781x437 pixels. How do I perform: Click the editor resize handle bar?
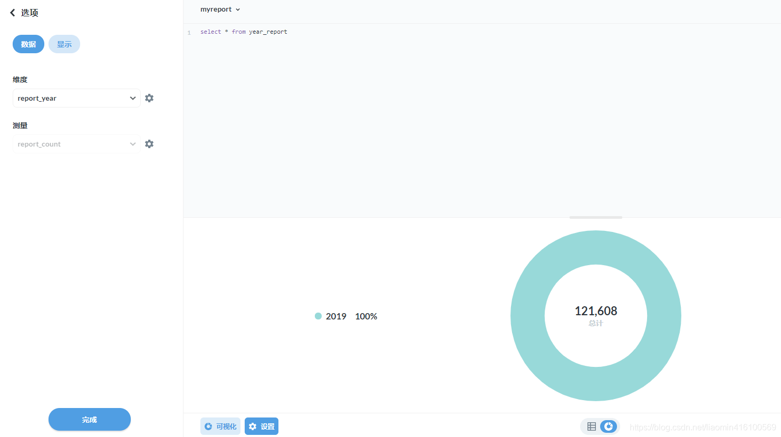point(596,217)
